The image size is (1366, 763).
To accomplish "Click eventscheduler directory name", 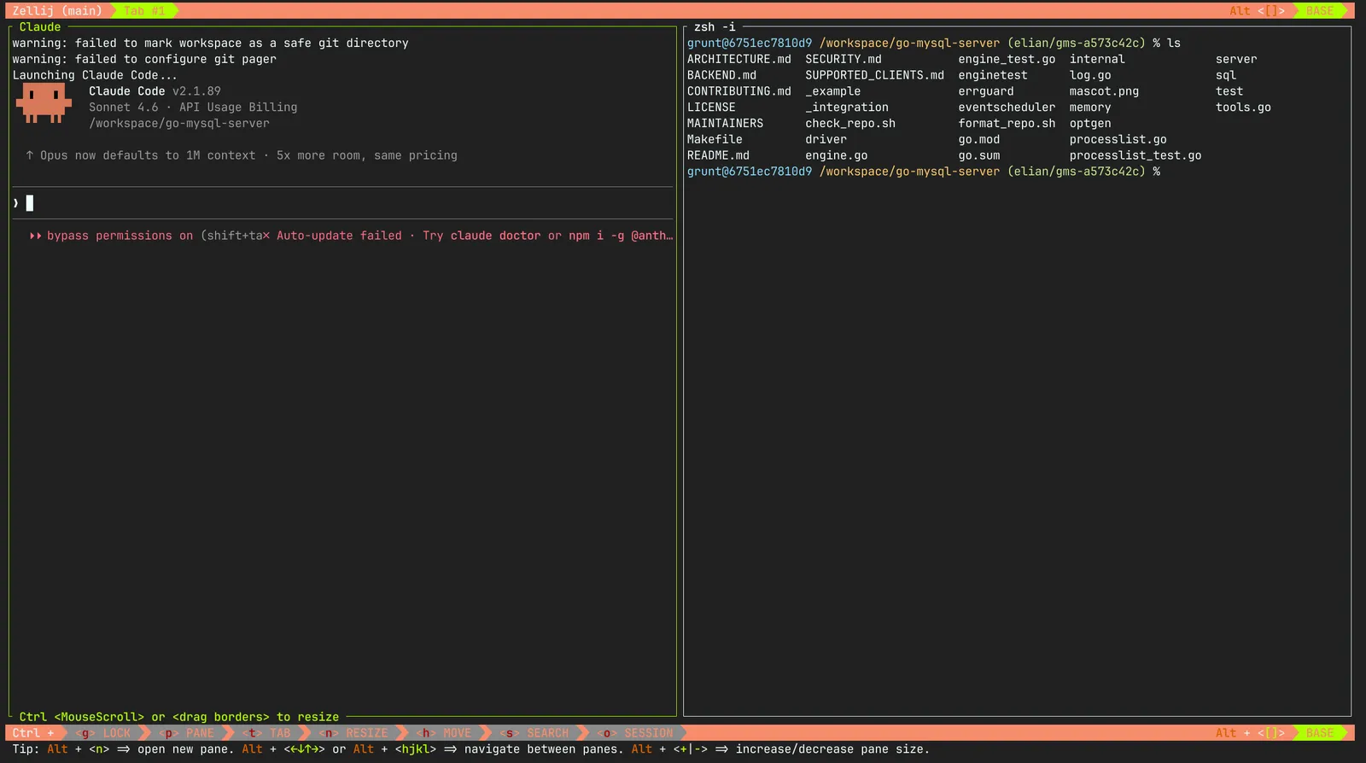I will pos(1007,108).
